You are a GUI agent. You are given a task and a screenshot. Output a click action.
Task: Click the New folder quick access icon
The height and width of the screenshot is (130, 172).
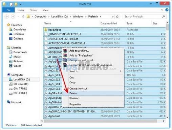coord(16,4)
